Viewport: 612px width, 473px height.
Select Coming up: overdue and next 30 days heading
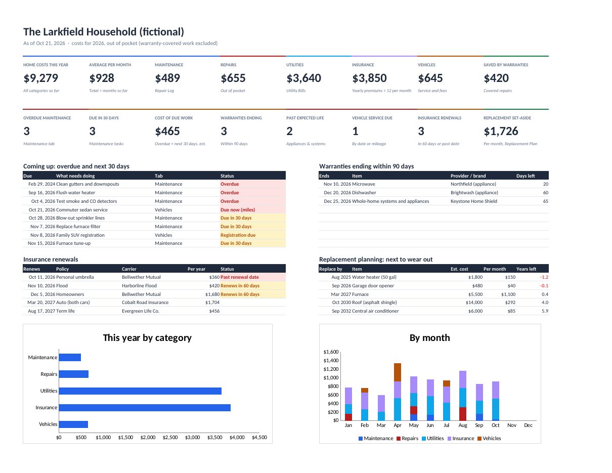pyautogui.click(x=76, y=166)
